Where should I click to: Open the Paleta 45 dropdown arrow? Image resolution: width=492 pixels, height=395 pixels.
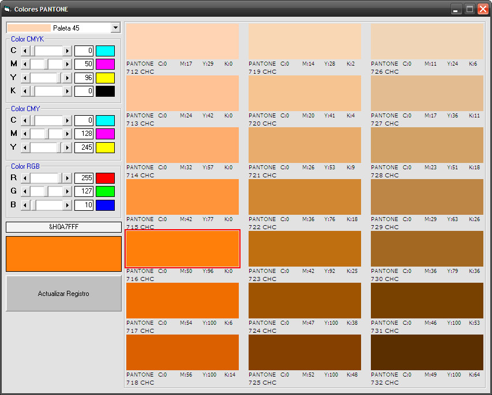(x=115, y=28)
